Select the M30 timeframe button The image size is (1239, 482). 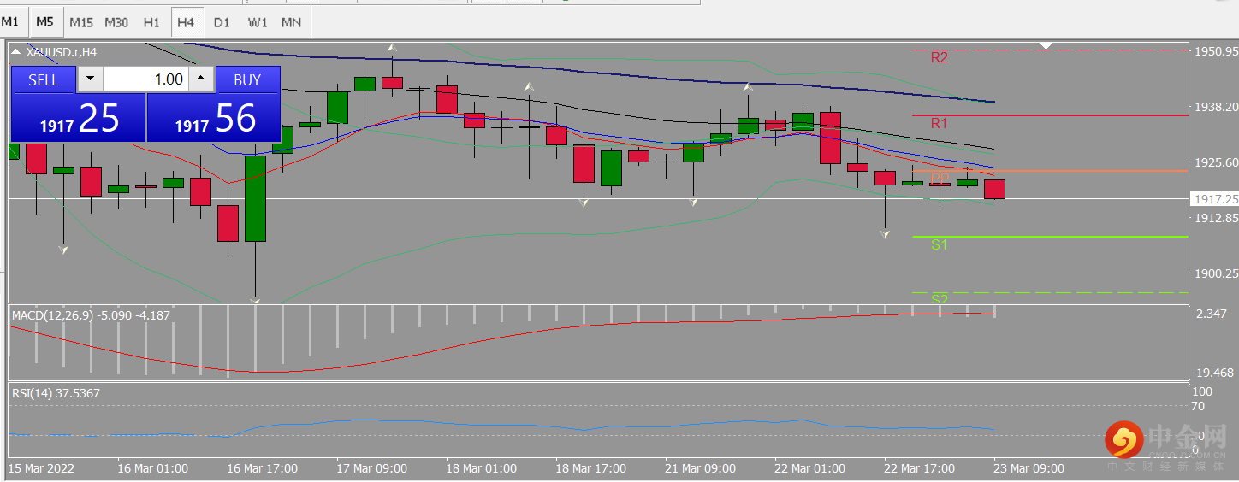(116, 22)
